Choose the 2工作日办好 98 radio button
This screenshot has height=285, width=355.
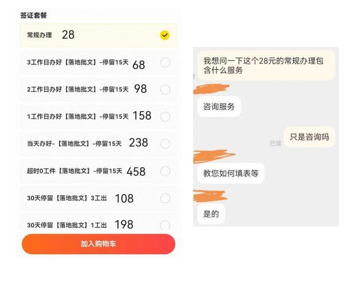click(x=165, y=90)
